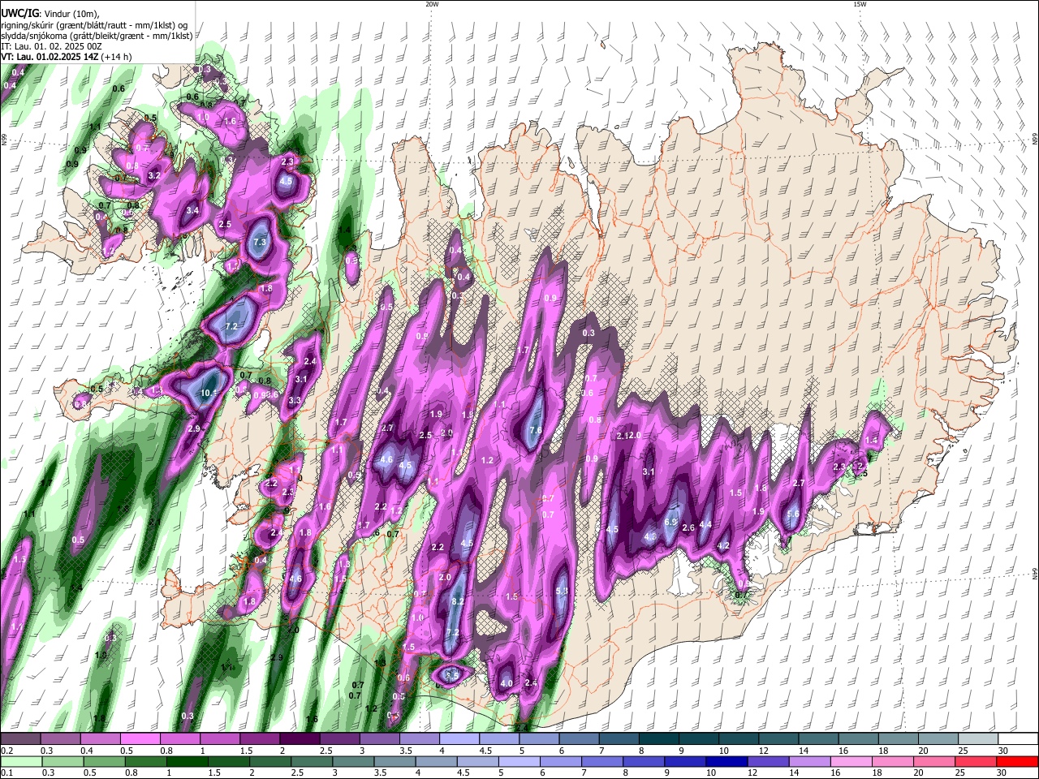
Task: Pick the dark navy 10 swatch on rain scale
Action: (x=726, y=761)
